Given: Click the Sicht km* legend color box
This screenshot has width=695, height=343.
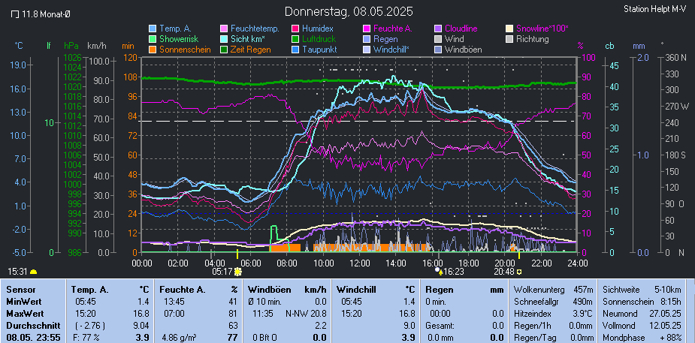Looking at the screenshot, I should coord(224,39).
